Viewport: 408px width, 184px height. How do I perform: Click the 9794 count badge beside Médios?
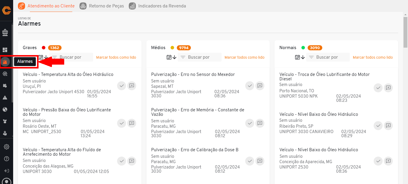click(x=184, y=48)
